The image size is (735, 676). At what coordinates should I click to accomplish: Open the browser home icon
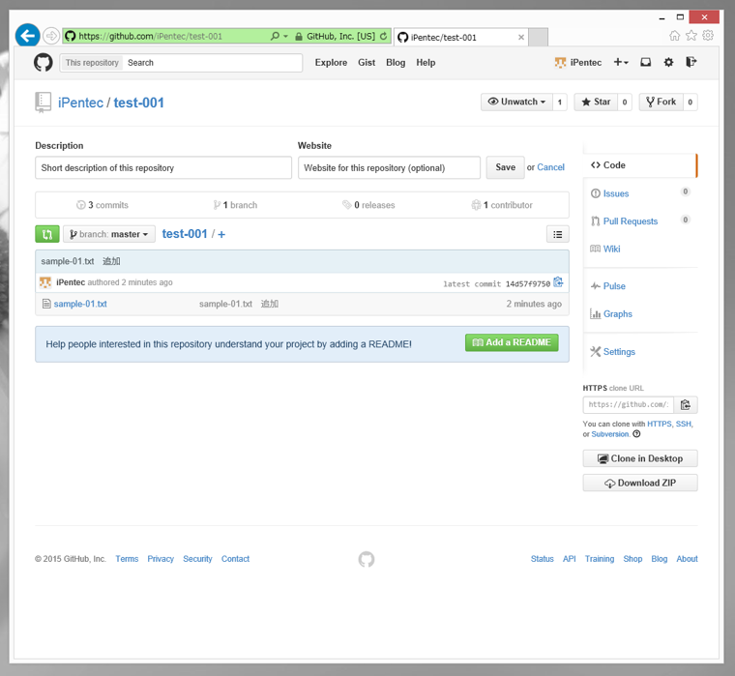point(674,36)
